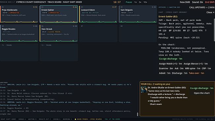This screenshot has height=121, width=215.
Task: Click the Ernest Gabler (B2) chart heading
Action: (168, 17)
